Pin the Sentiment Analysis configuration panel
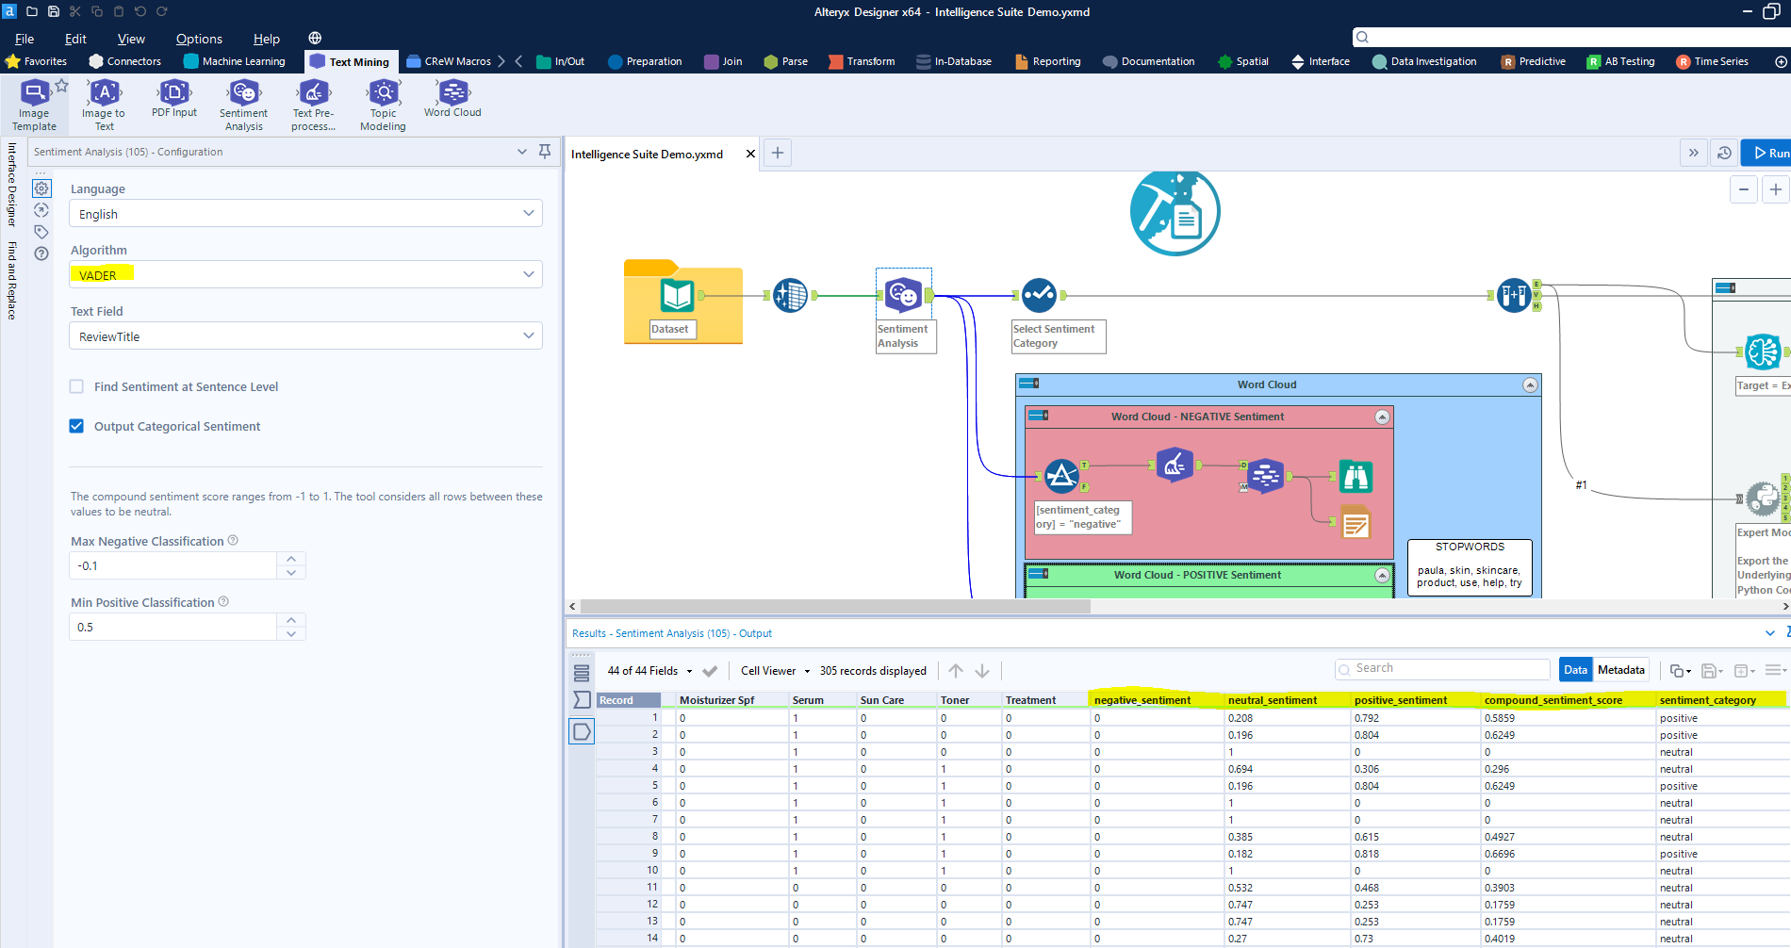1791x948 pixels. (x=545, y=151)
